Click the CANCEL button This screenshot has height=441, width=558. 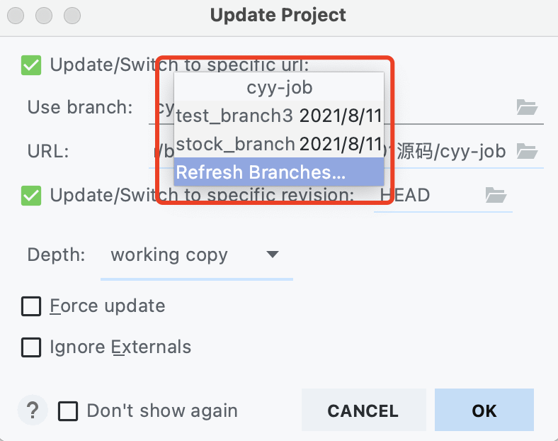click(363, 411)
